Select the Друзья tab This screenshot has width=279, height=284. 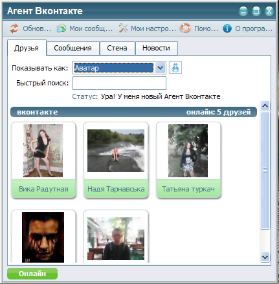27,48
